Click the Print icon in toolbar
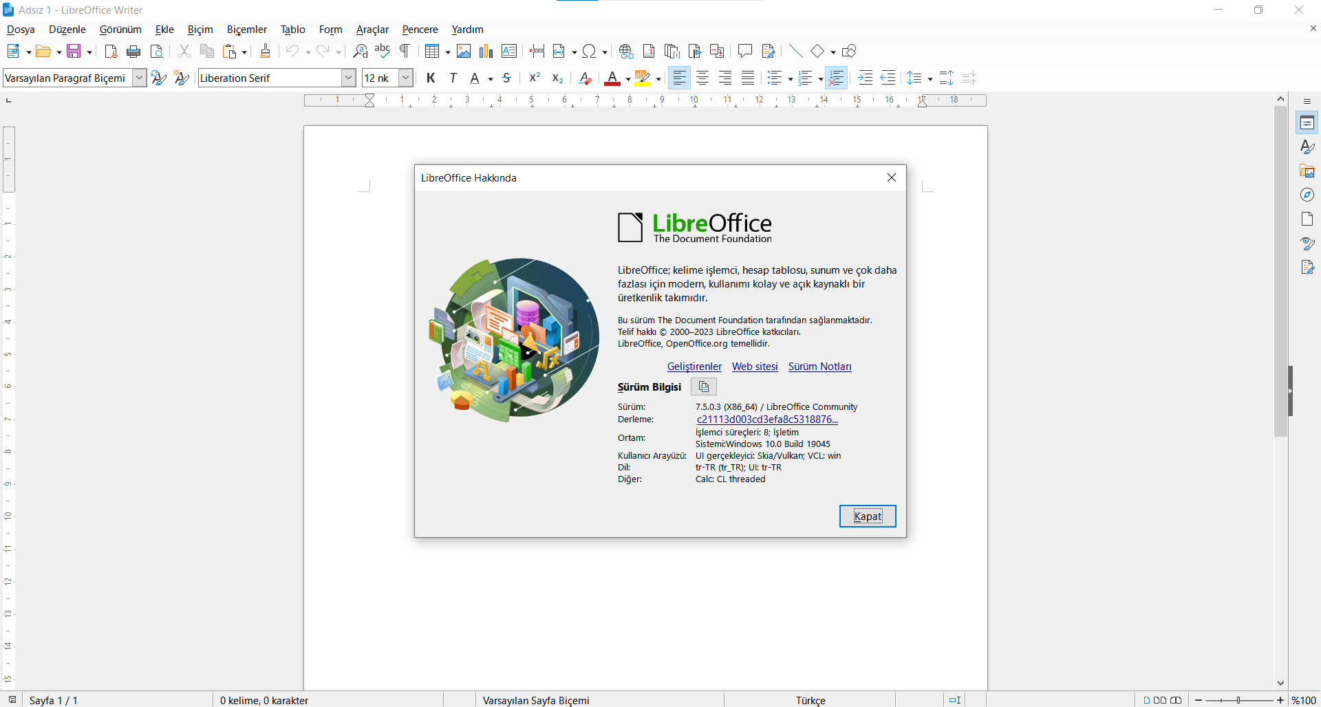 click(x=133, y=52)
